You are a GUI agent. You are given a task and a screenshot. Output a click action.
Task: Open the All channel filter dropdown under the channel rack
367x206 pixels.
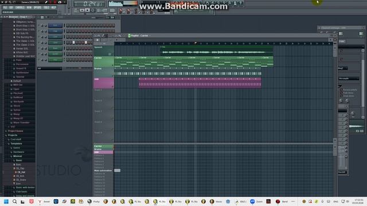pyautogui.click(x=49, y=69)
